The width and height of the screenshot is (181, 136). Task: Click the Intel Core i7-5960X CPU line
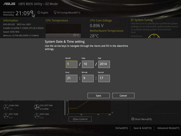coord(23,28)
